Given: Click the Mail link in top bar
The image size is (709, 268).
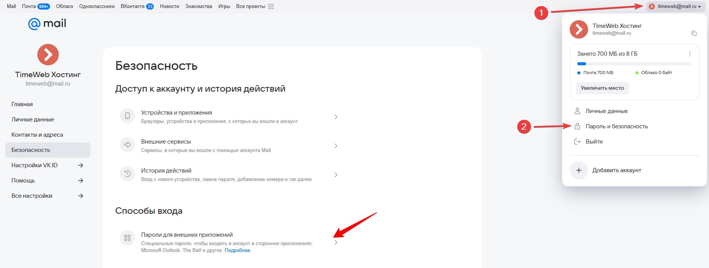Looking at the screenshot, I should (x=11, y=6).
